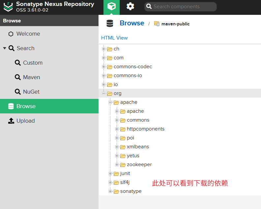Select the sonatype folder tree item
The width and height of the screenshot is (261, 209).
pyautogui.click(x=130, y=191)
